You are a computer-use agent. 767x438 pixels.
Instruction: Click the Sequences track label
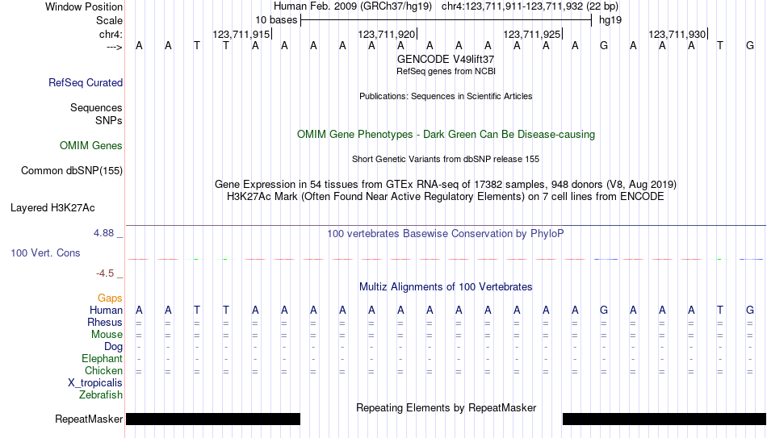click(96, 107)
